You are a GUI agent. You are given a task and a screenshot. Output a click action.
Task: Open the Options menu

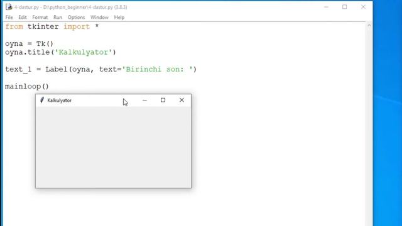tap(76, 18)
